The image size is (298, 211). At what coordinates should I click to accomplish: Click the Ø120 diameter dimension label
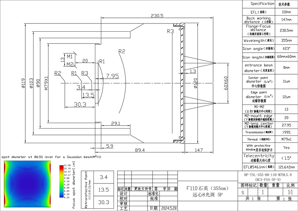click(194, 86)
